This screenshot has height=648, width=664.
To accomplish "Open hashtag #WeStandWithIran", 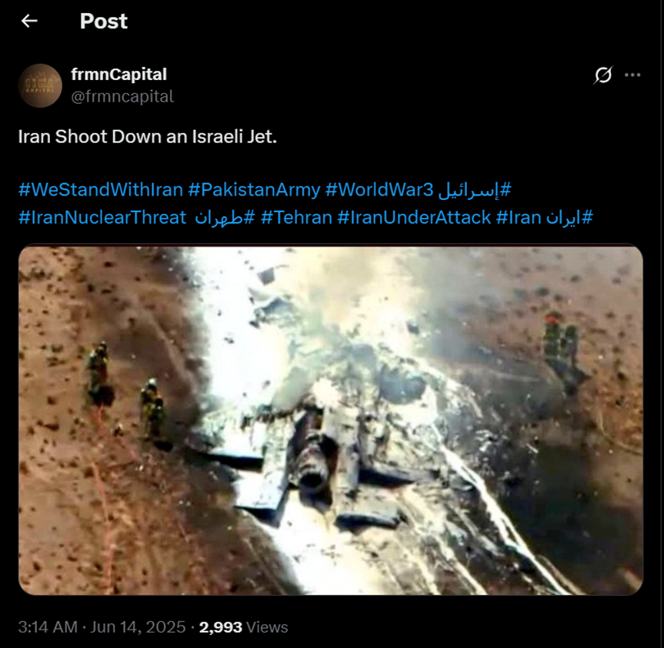I will [101, 189].
